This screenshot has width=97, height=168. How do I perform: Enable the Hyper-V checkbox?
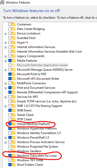10,43
